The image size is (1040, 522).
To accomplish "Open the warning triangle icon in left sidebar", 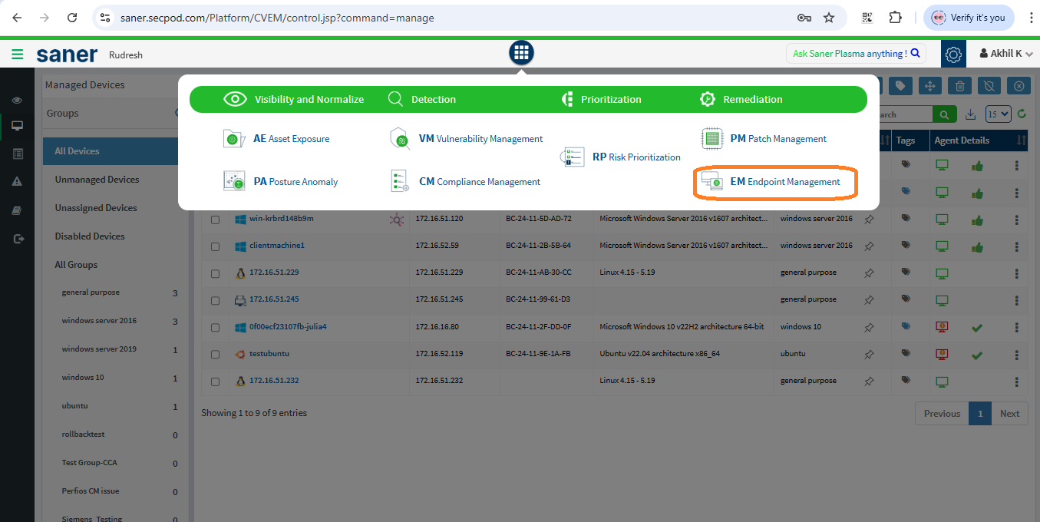I will click(x=17, y=181).
